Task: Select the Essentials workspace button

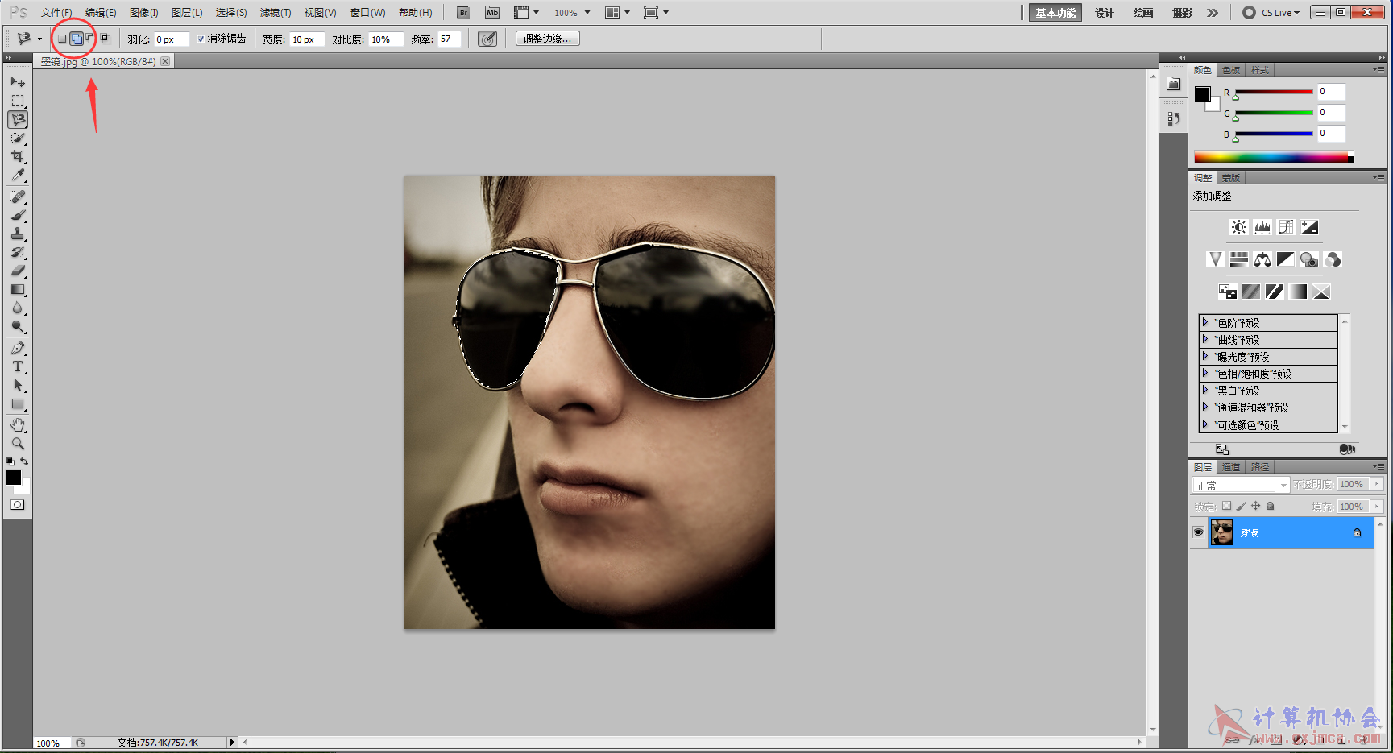Action: coord(1055,12)
